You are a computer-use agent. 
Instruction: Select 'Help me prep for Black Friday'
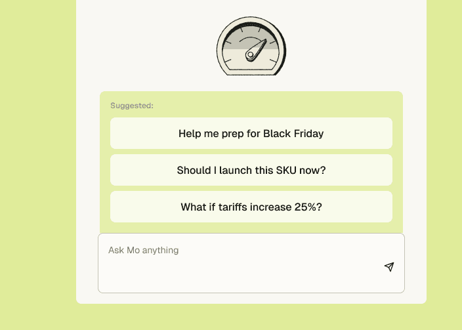[x=251, y=133]
